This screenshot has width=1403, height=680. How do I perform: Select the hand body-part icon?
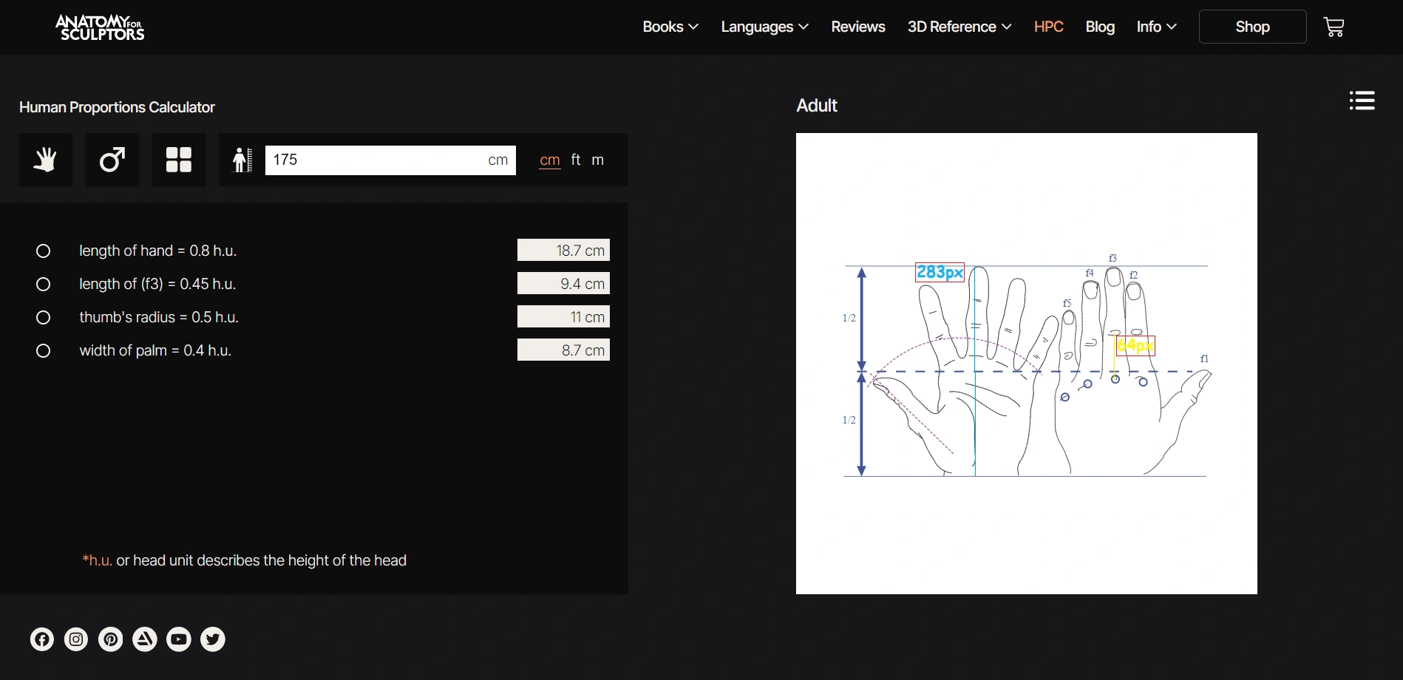tap(46, 160)
